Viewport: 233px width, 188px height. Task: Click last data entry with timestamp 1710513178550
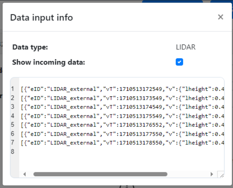(121, 142)
